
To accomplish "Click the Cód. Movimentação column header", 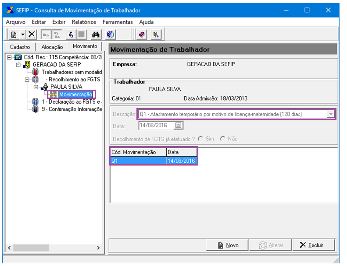I will click(x=138, y=152).
